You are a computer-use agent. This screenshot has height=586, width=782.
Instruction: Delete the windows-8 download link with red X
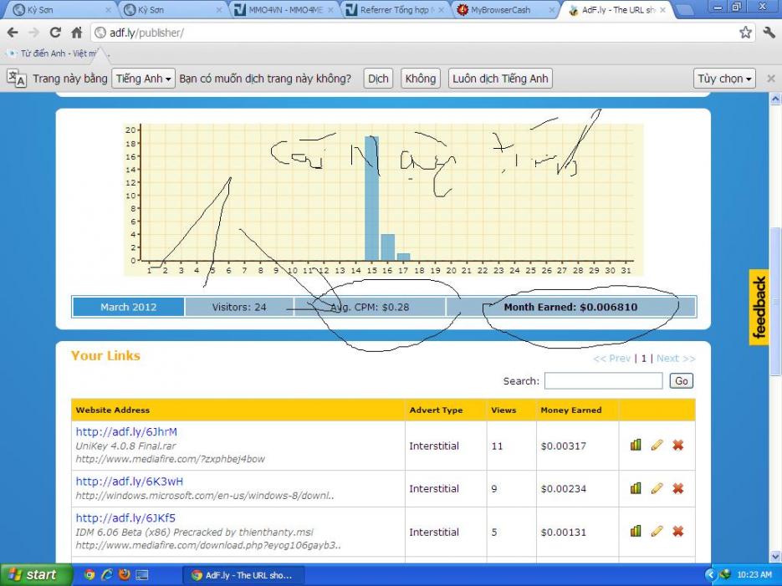click(x=677, y=488)
